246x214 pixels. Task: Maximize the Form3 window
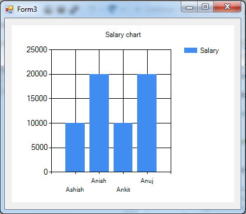point(205,8)
